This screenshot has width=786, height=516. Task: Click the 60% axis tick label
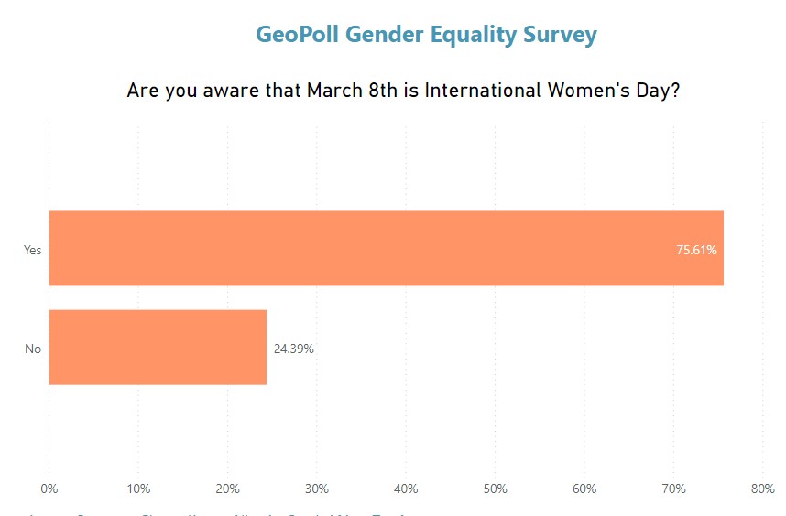coord(584,489)
